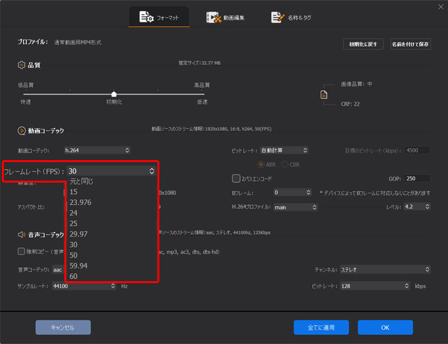Click the 高品質 end of quality slider

(202, 85)
